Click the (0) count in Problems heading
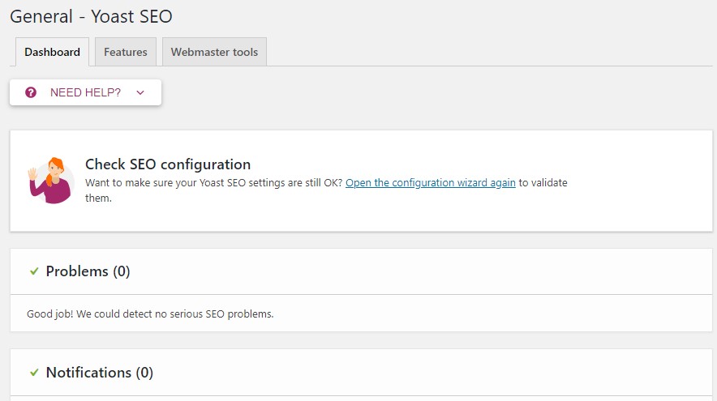717x401 pixels. click(x=121, y=271)
